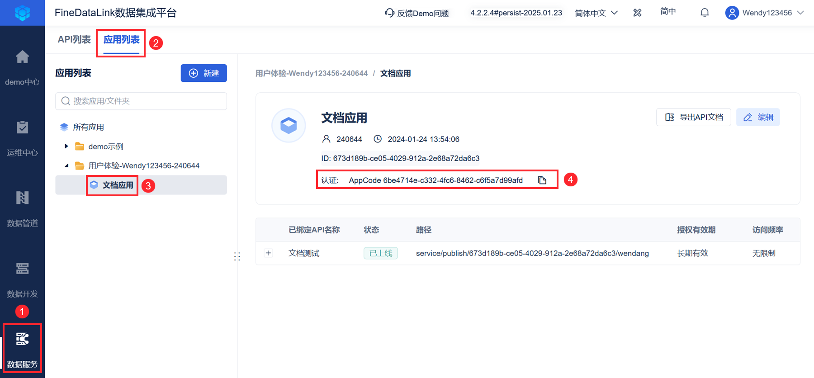
Task: Click the 编辑 button
Action: tap(758, 117)
